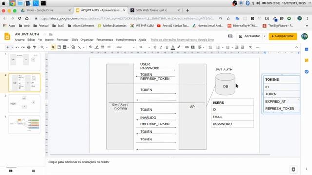Click the star icon next to title
This screenshot has height=175, width=312.
[45, 35]
